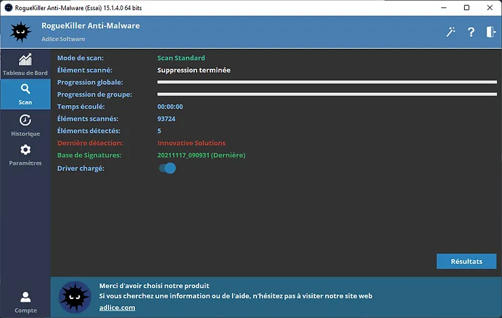The height and width of the screenshot is (318, 502).
Task: Click the 'Éléments détectés:' label
Action: [x=89, y=131]
